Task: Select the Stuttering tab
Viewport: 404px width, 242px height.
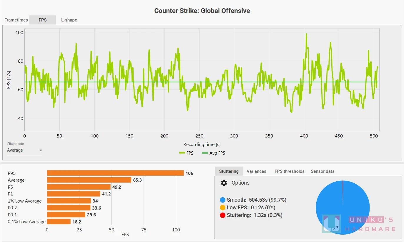Action: click(229, 171)
